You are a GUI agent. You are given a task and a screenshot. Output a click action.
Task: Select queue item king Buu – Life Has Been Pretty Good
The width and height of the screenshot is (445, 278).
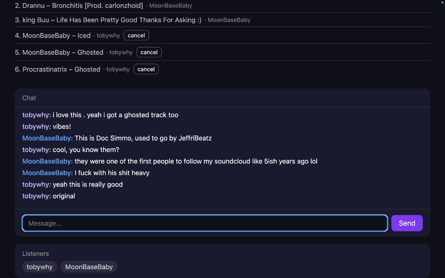[112, 20]
